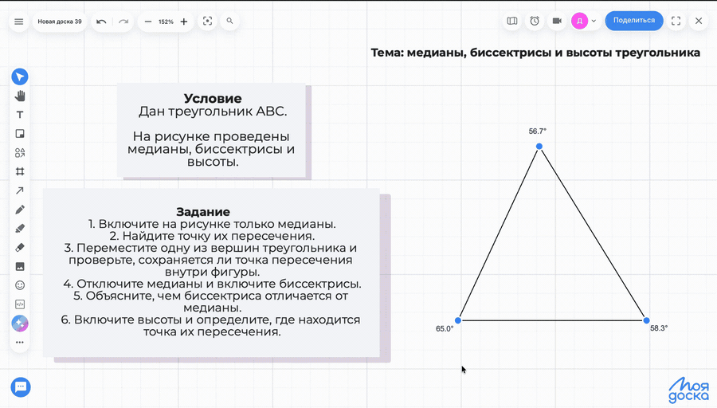Open the embed code tool
Viewport: 717px width, 408px height.
(20, 304)
